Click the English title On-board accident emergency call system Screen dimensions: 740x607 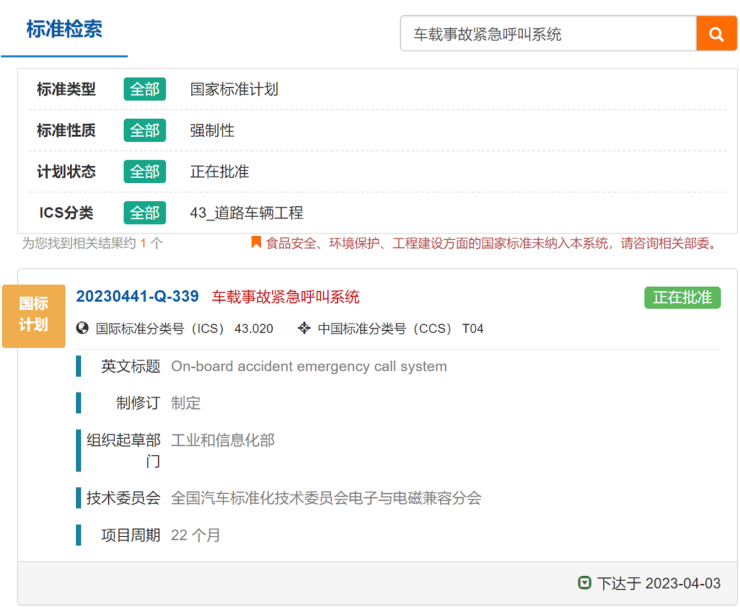point(308,367)
